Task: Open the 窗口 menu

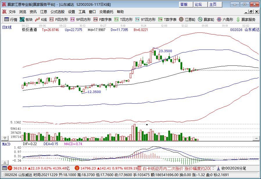Action: [x=92, y=12]
